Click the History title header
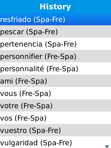 (55, 7)
